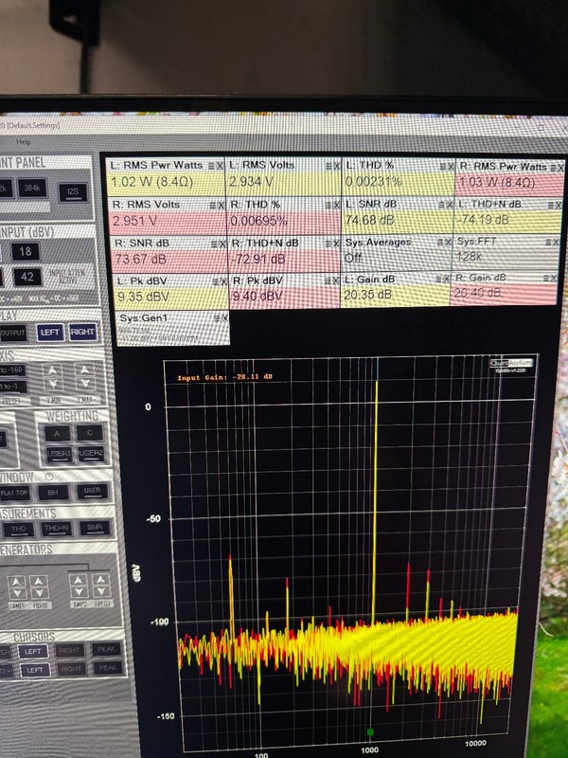Toggle the OUTPUT display button
568x758 pixels.
coord(13,333)
